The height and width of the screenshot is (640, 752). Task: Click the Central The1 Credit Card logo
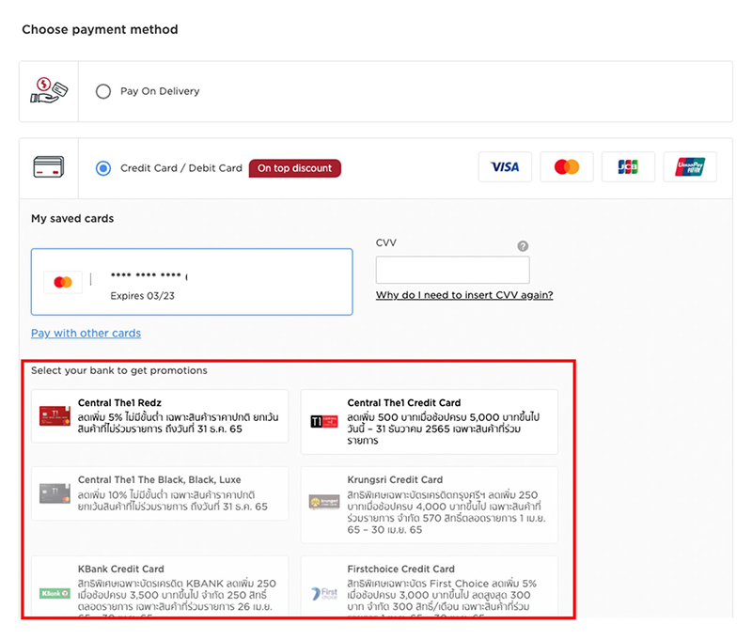[324, 422]
